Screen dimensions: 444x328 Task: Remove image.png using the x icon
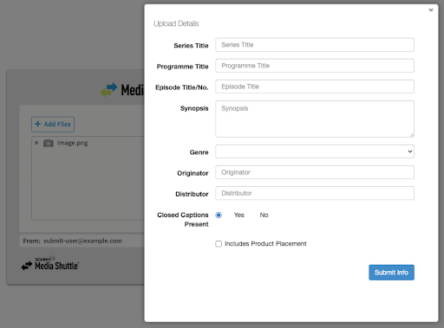pyautogui.click(x=36, y=143)
